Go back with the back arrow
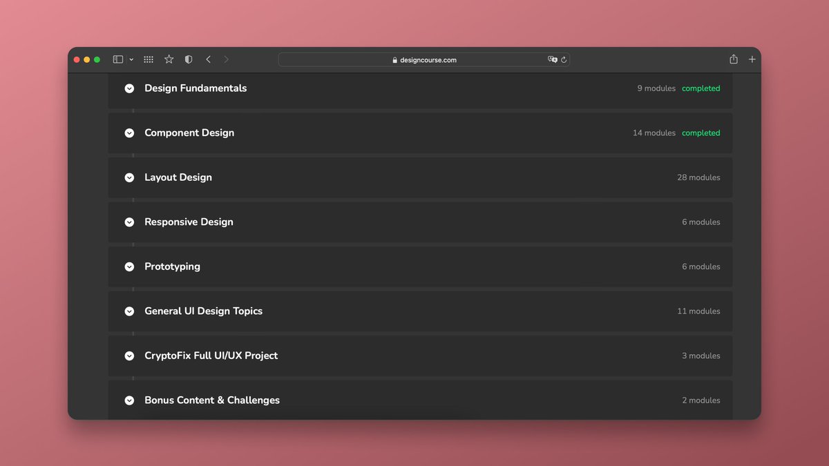The image size is (829, 466). [208, 59]
